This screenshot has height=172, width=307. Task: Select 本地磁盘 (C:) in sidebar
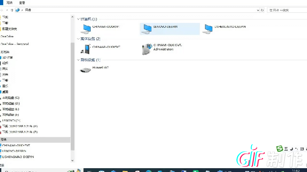[x=11, y=98]
